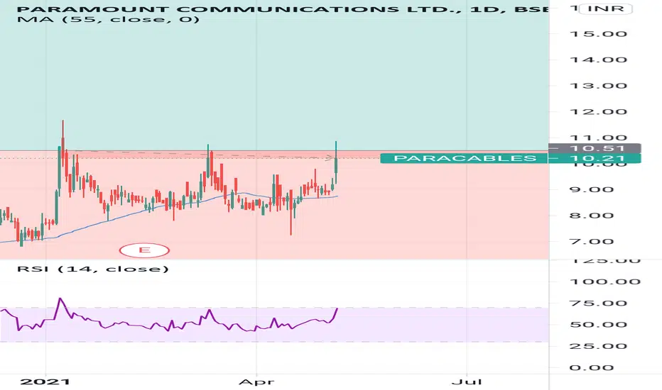
Task: Click the 14.00 price axis label
Action: [599, 60]
